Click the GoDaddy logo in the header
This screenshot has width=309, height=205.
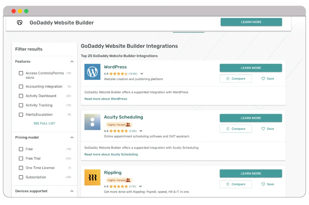click(19, 22)
